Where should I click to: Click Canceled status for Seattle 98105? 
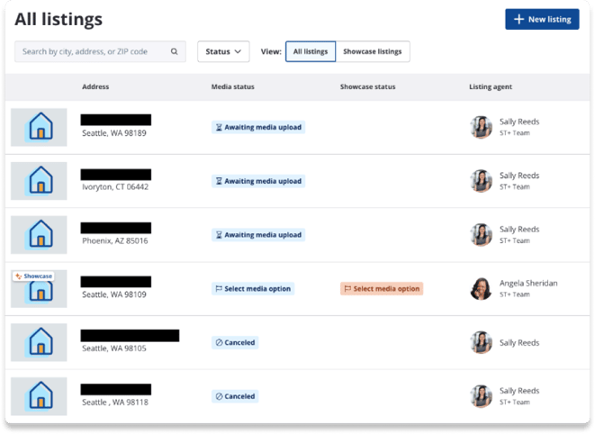(235, 342)
